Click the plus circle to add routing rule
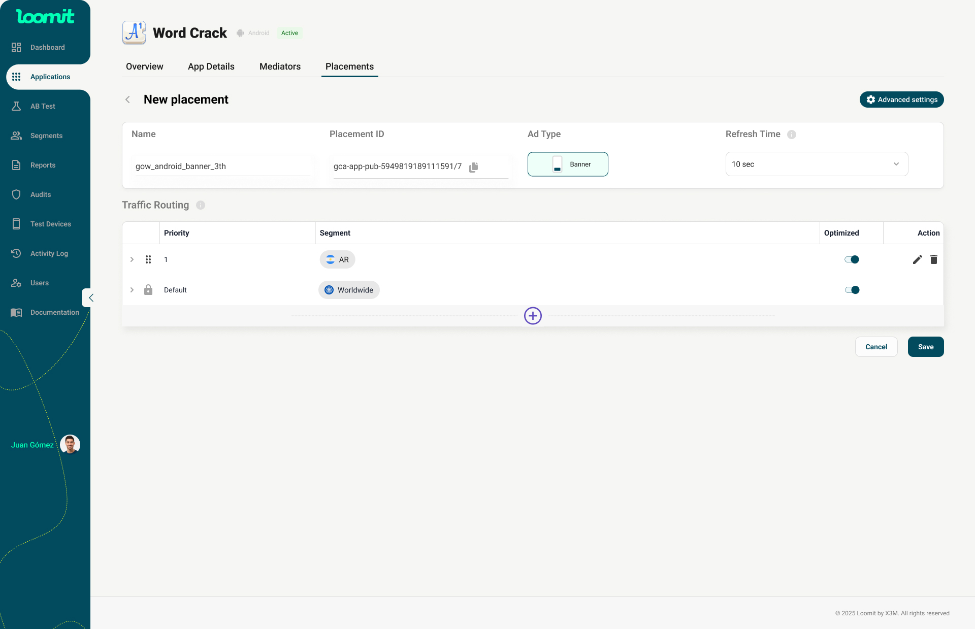This screenshot has width=975, height=629. tap(533, 316)
